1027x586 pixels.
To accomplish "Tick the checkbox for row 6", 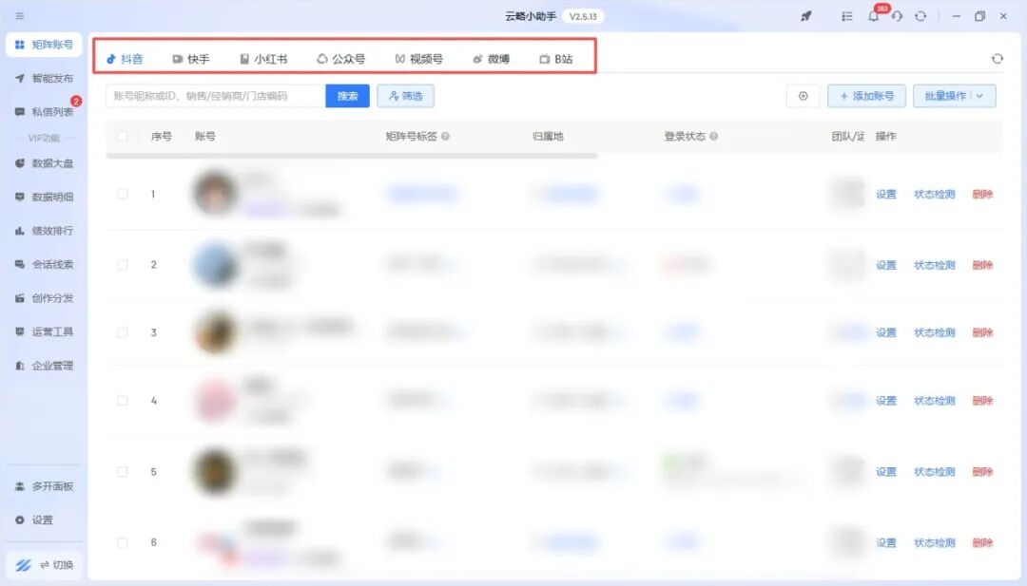I will point(123,542).
